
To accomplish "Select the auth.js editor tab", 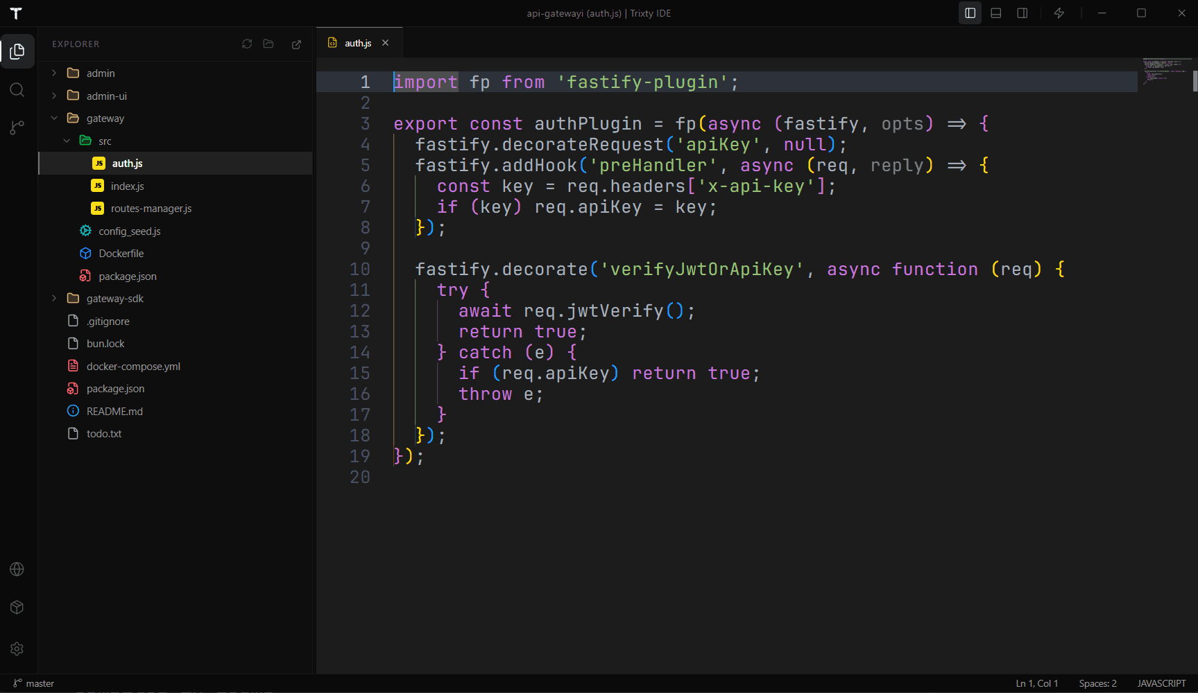I will (359, 43).
